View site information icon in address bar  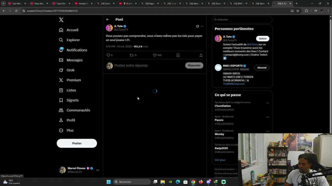pos(24,11)
